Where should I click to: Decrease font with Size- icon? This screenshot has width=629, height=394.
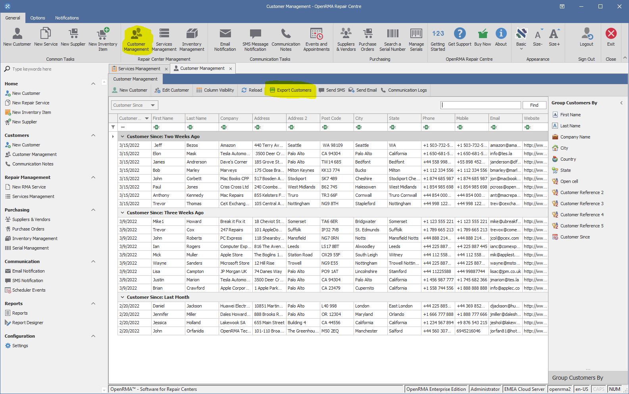[x=537, y=38]
